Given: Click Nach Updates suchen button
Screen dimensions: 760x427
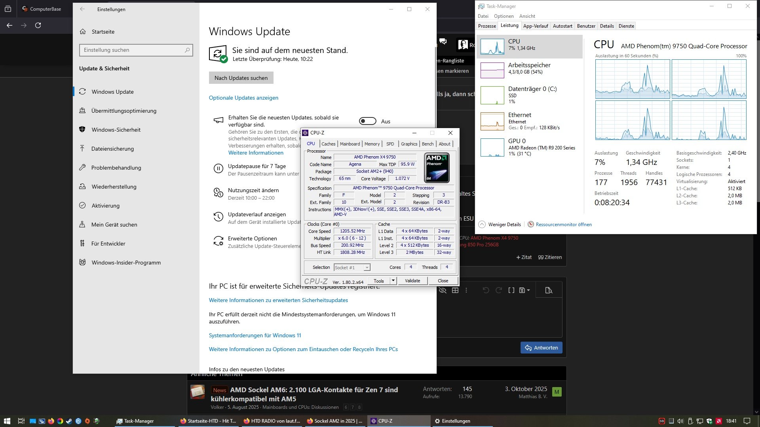Looking at the screenshot, I should (241, 78).
